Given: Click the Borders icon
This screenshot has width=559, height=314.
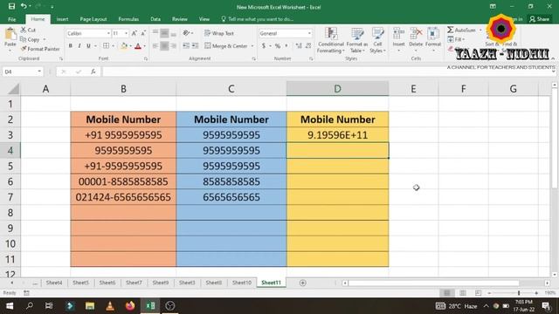Looking at the screenshot, I should [x=106, y=46].
